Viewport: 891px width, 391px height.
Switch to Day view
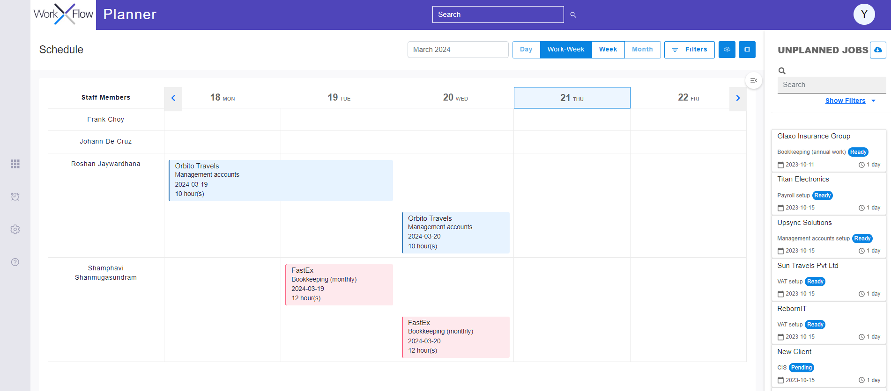[526, 50]
